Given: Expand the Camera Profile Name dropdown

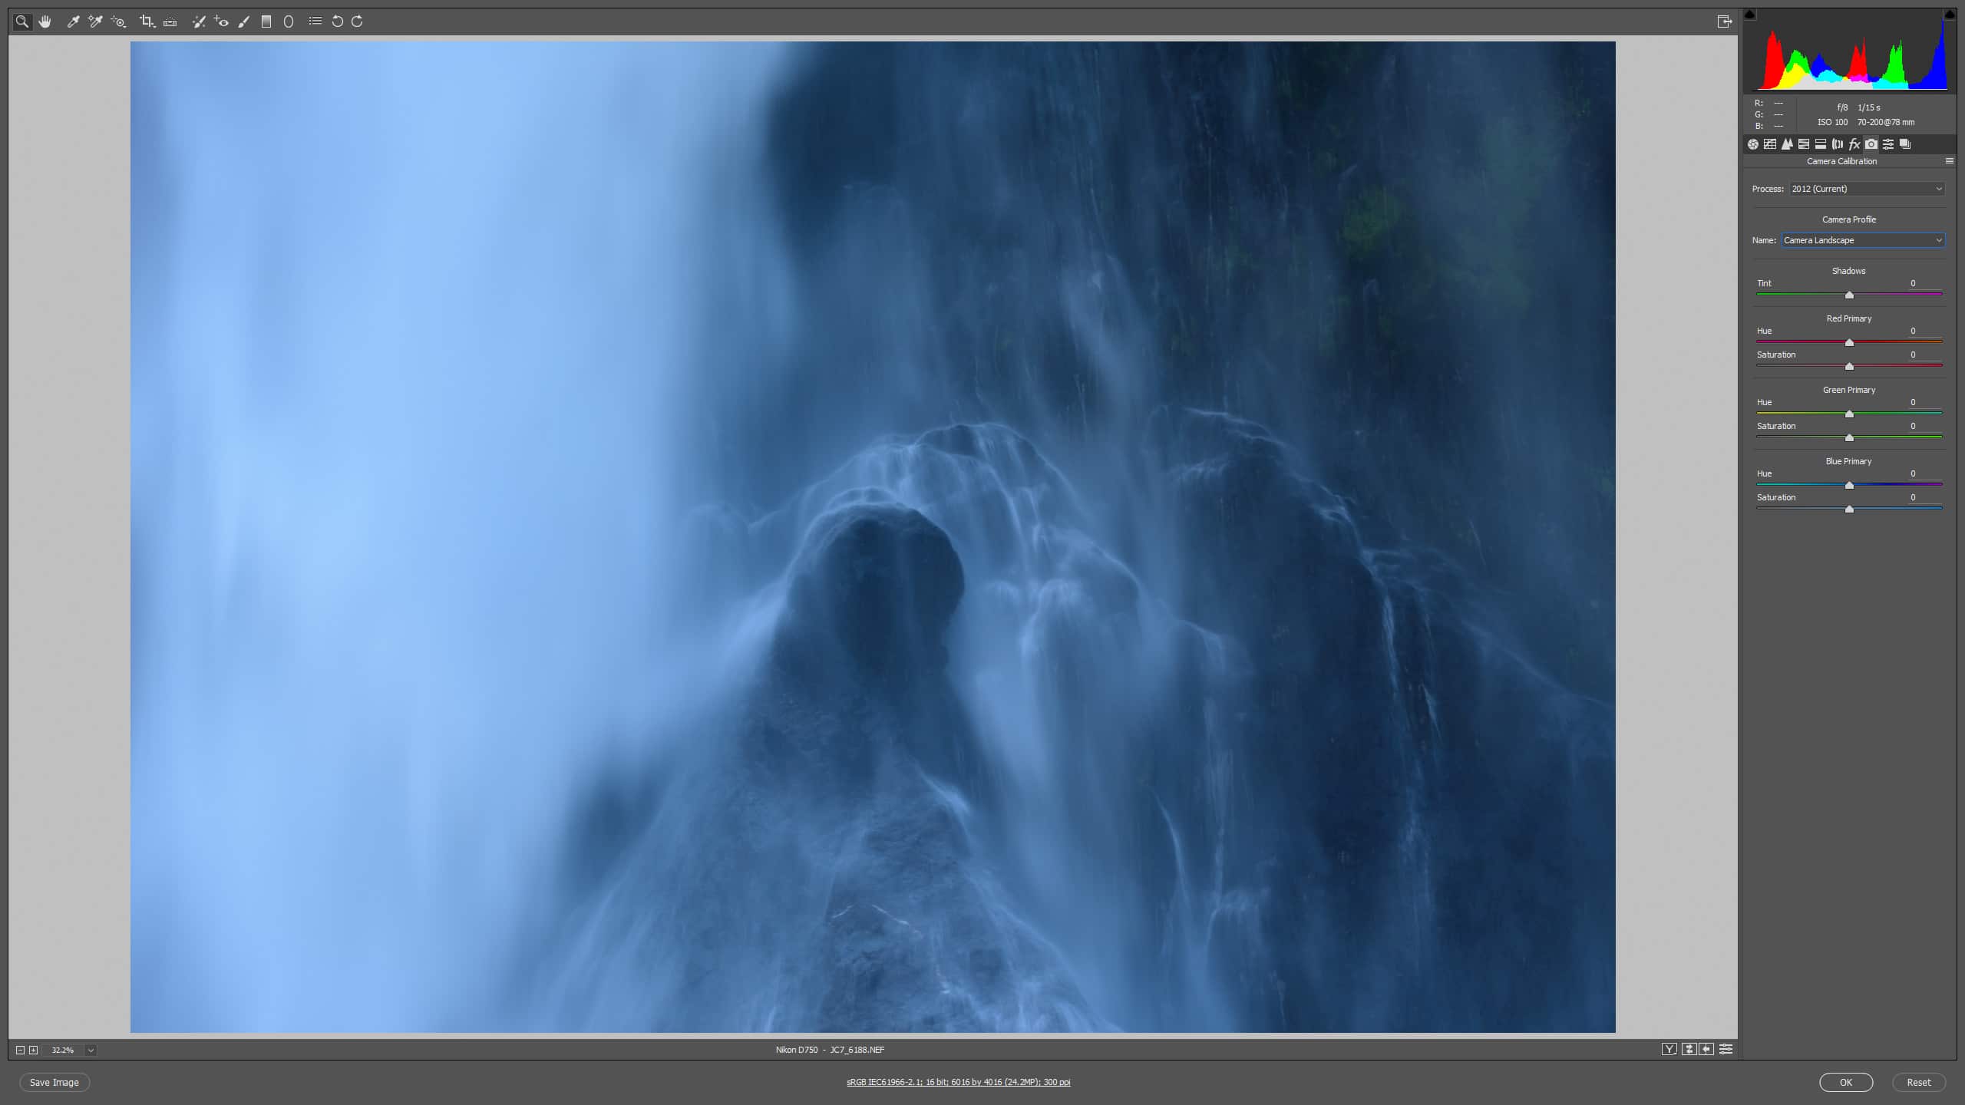Looking at the screenshot, I should [1863, 240].
